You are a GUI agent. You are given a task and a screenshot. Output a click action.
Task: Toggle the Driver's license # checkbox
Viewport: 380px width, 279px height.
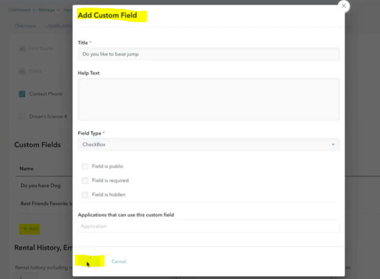click(22, 117)
